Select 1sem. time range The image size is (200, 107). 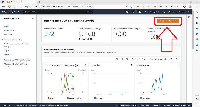tap(145, 59)
